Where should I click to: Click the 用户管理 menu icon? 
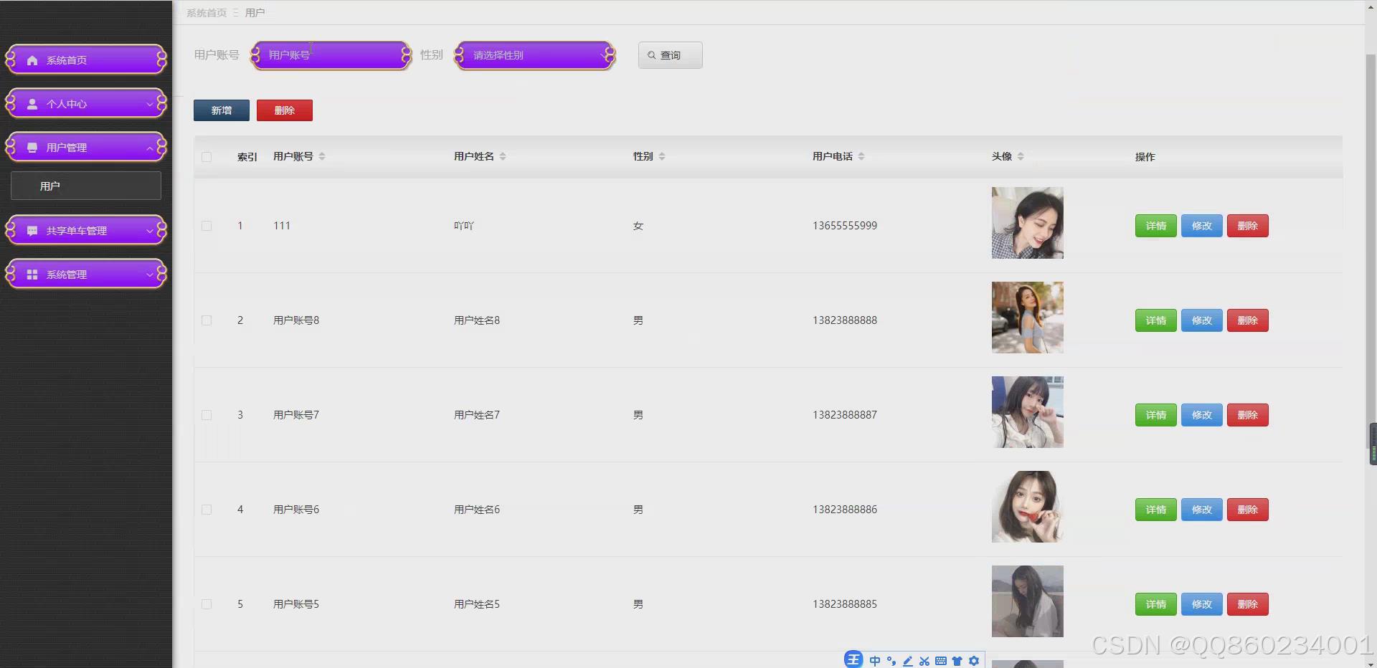(32, 148)
